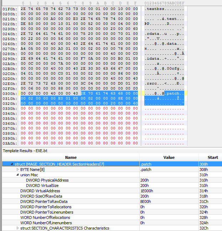Click row address 0300h in hex view
222x231 pixels.
click(10, 94)
